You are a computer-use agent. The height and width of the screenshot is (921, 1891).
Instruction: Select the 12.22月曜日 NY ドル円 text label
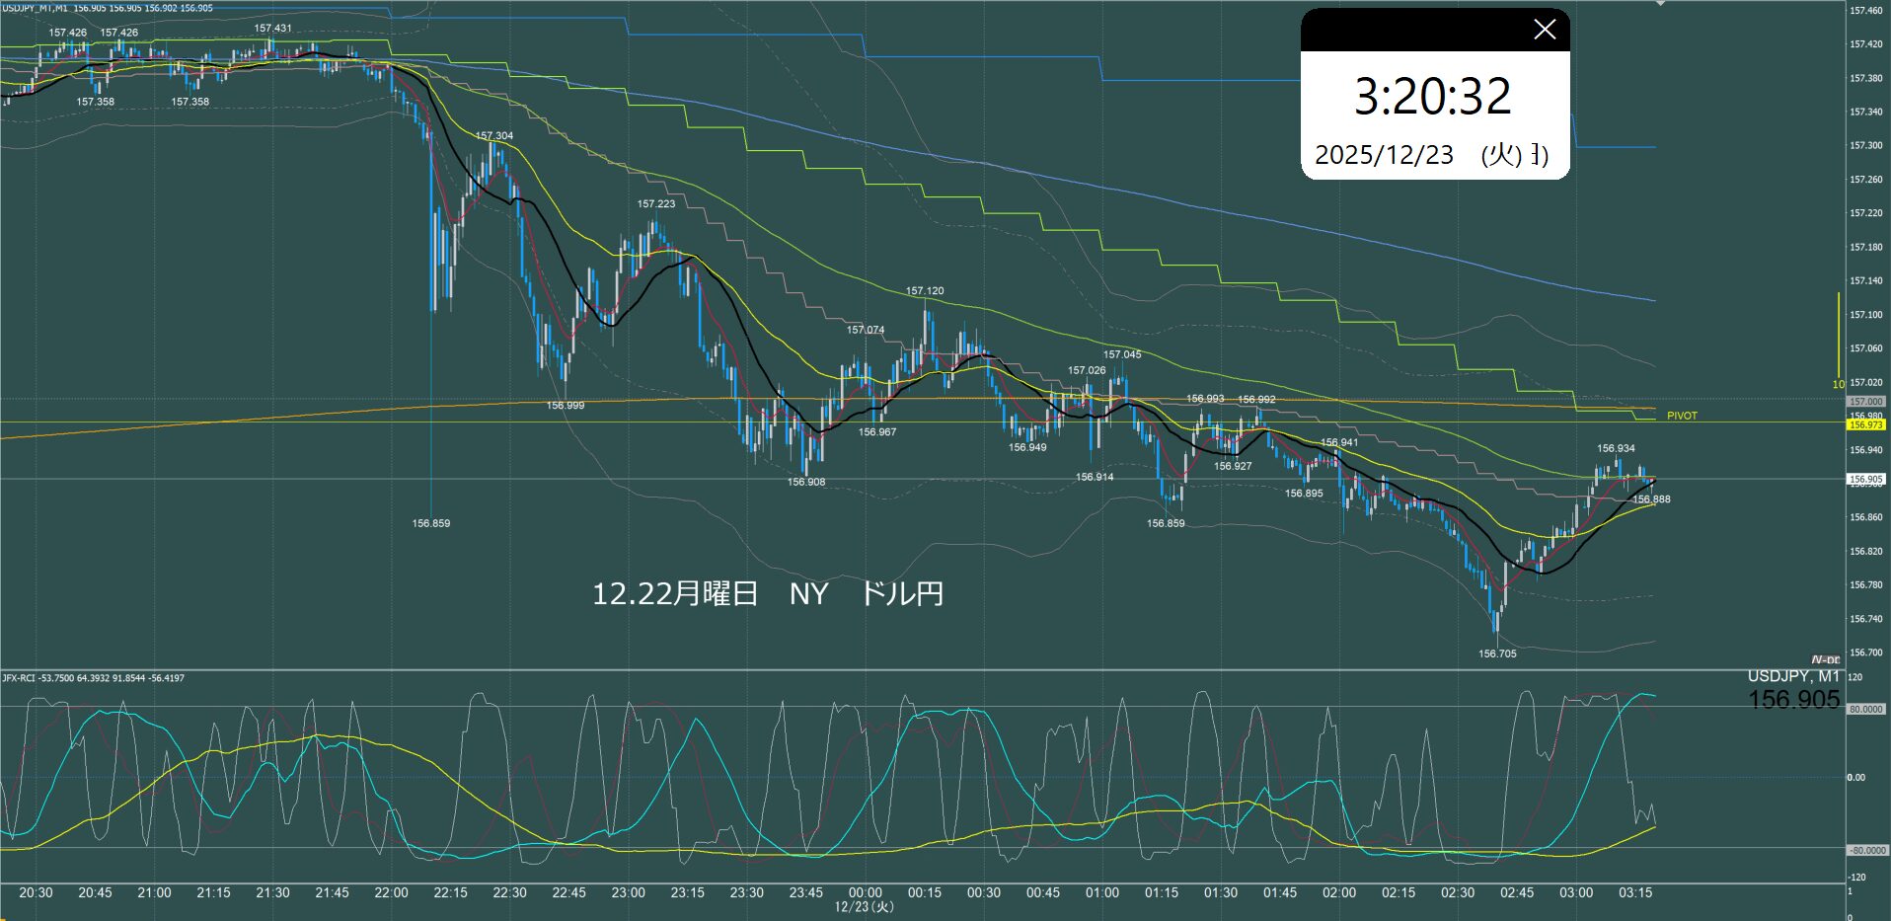coord(767,593)
